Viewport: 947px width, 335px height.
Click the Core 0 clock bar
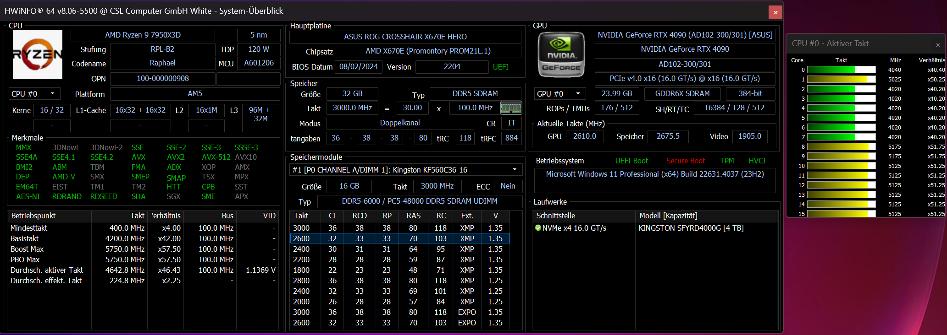841,70
